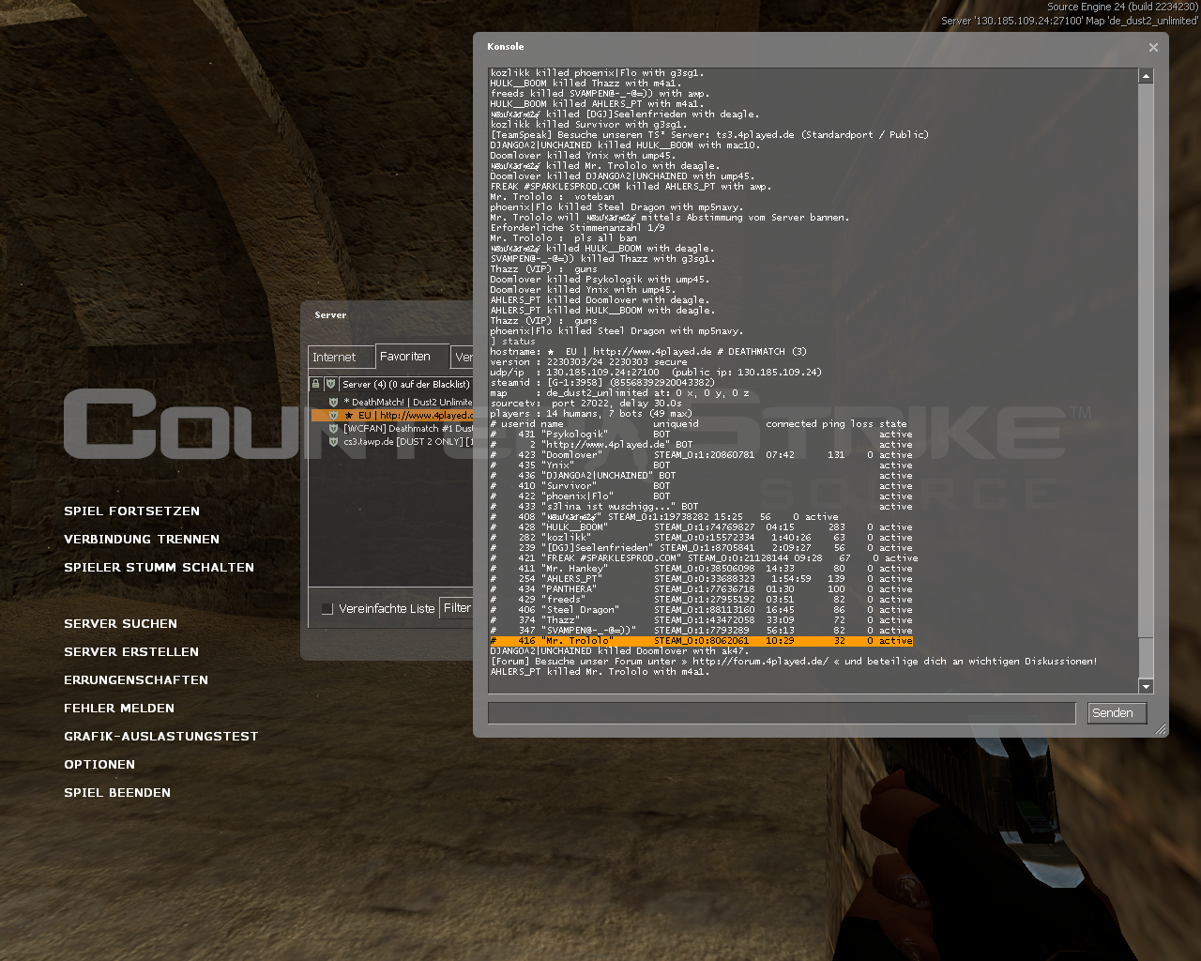Click the "HULK__BOOM" row in status list

point(701,527)
